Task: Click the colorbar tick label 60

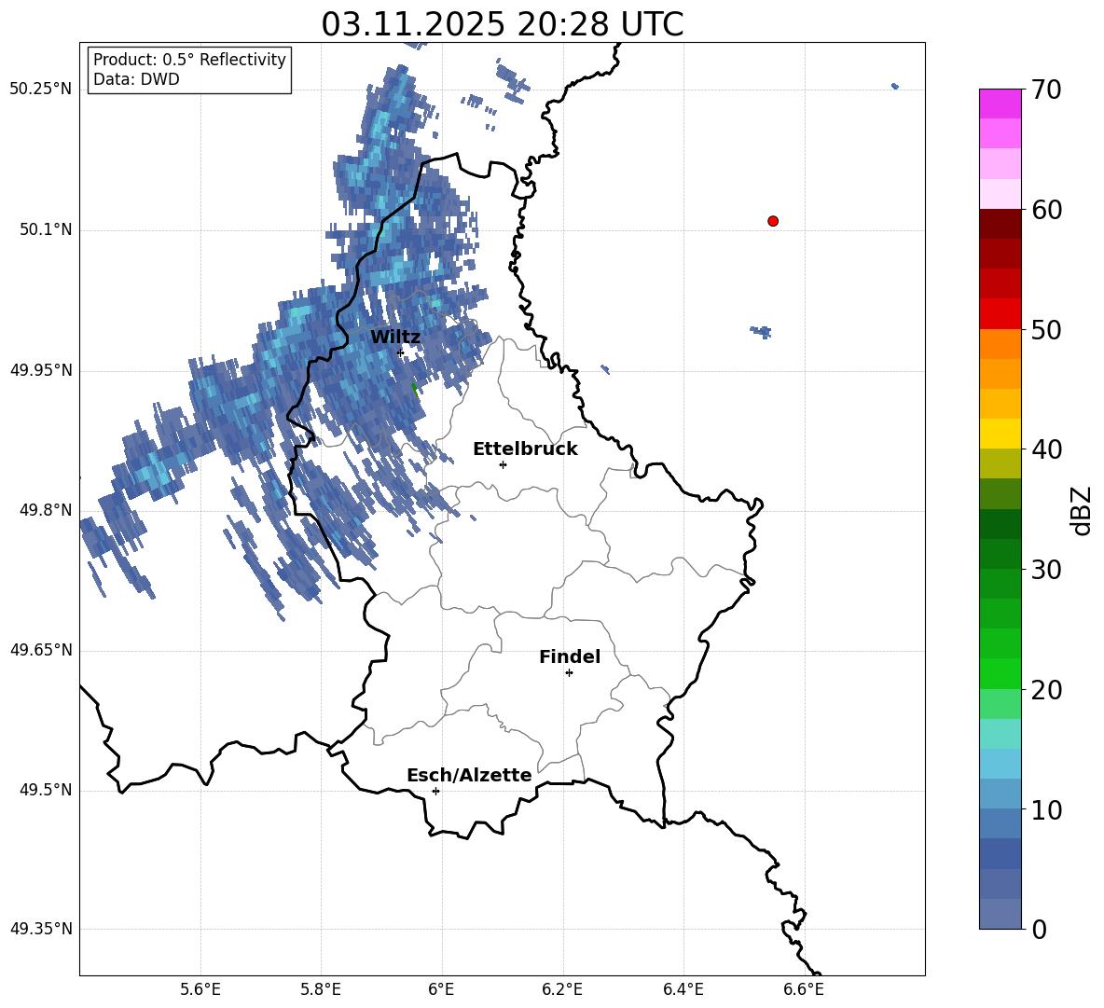Action: pyautogui.click(x=1046, y=210)
